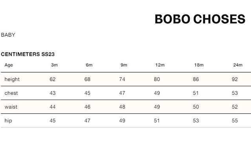This screenshot has width=251, height=149.
Task: Click the BOBO CHOSES brand logo
Action: [200, 19]
